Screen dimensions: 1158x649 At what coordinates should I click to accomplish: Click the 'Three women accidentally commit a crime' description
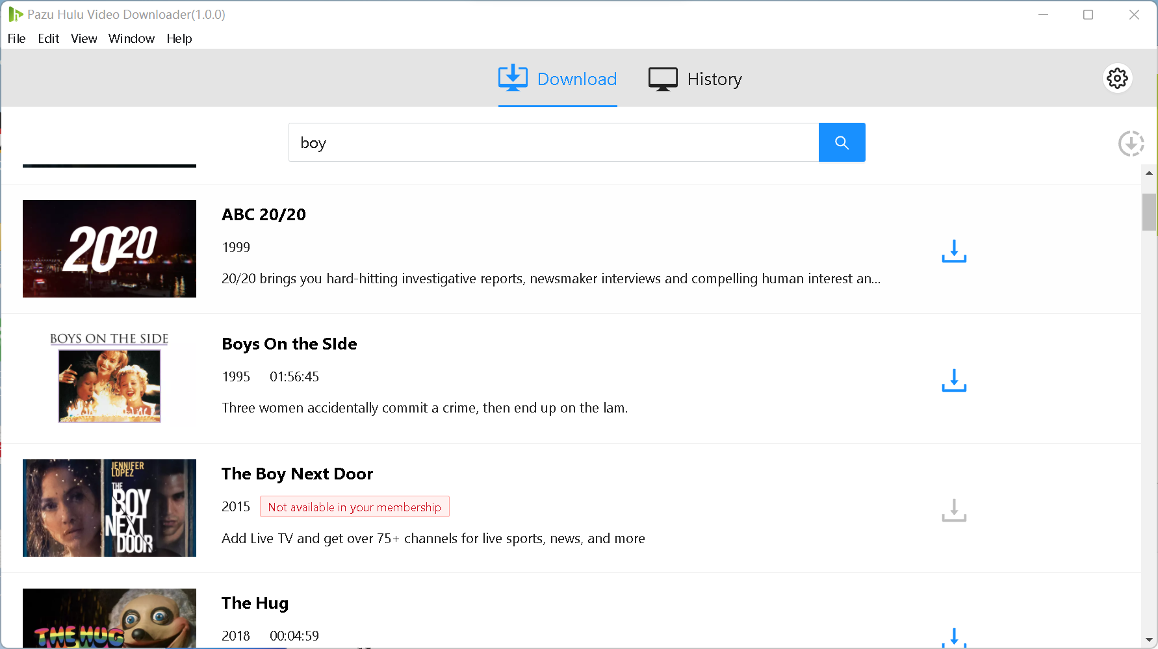425,408
